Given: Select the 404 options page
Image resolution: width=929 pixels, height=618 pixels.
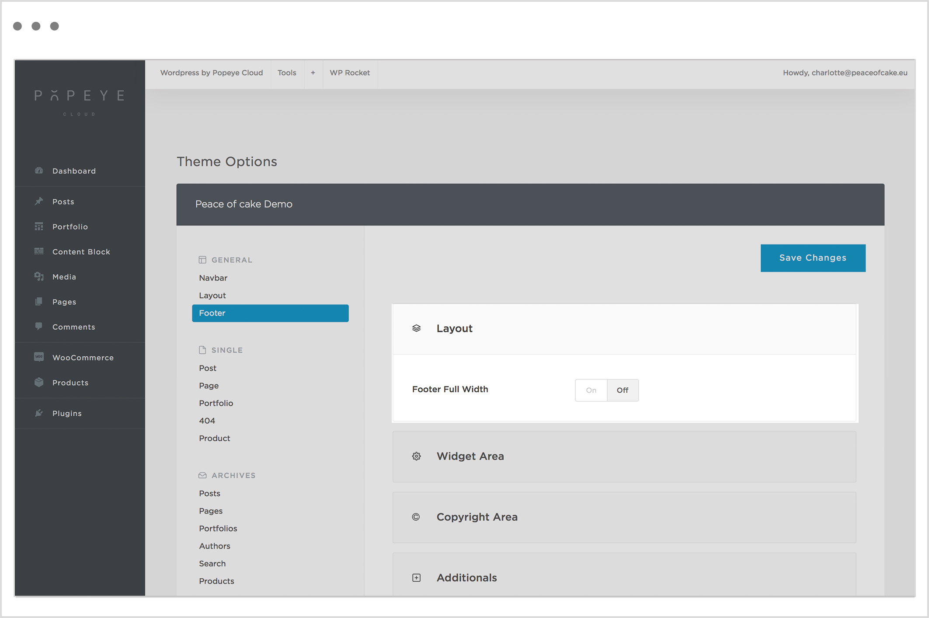Looking at the screenshot, I should pyautogui.click(x=207, y=421).
